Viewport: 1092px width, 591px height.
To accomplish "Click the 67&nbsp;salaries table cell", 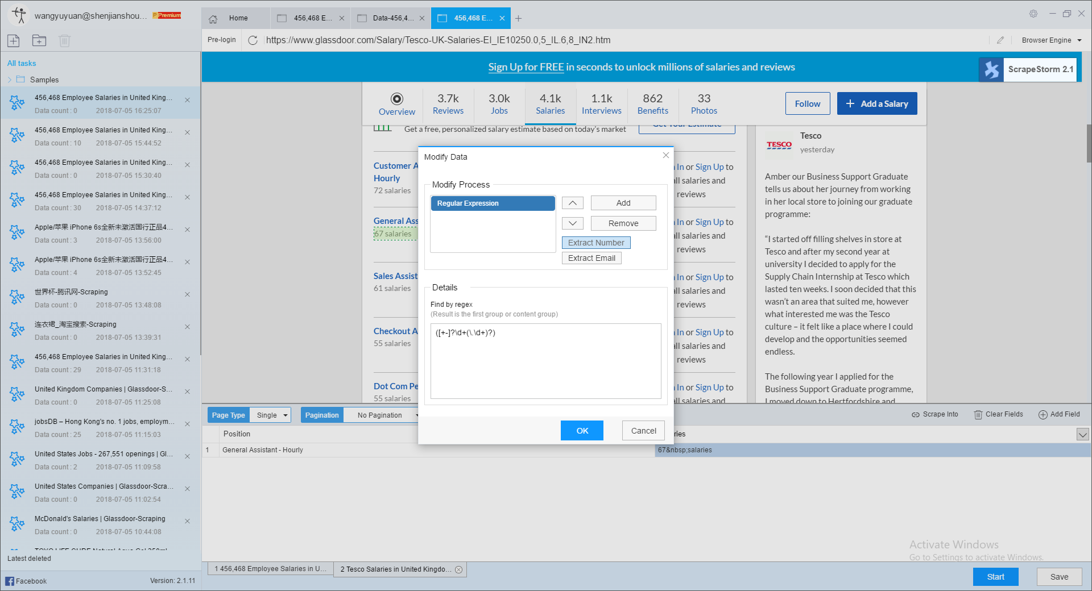I will 872,450.
